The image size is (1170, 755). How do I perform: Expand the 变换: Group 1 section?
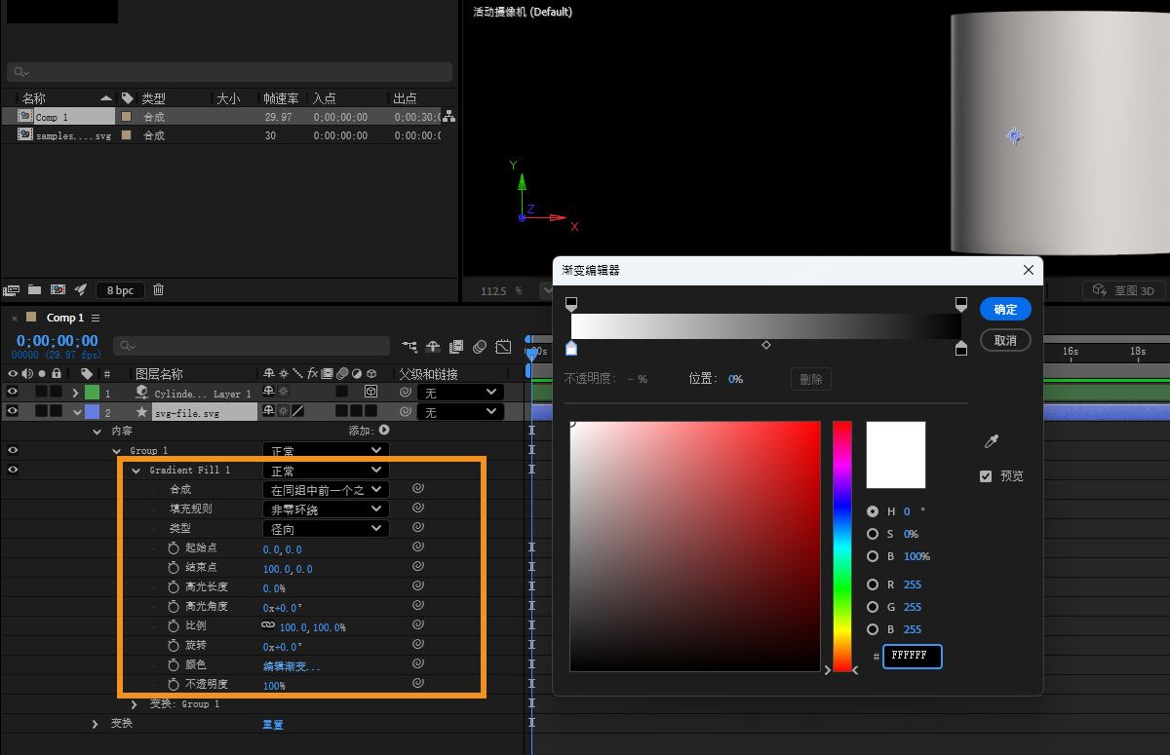(135, 703)
